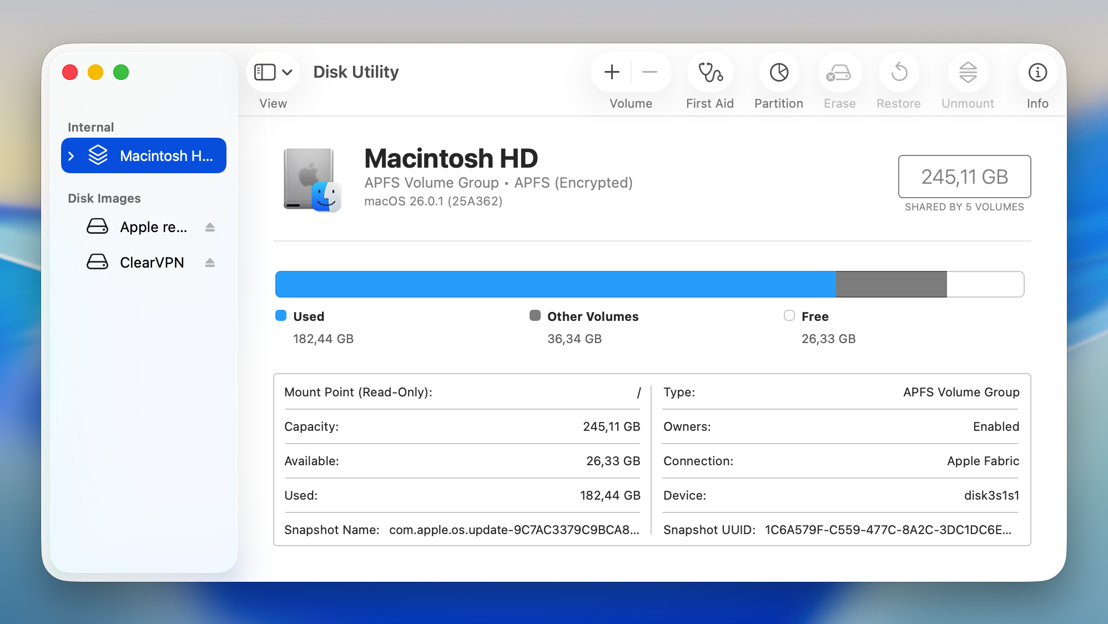
Task: Click the 36,34 GB Other Volumes amount
Action: coord(575,339)
